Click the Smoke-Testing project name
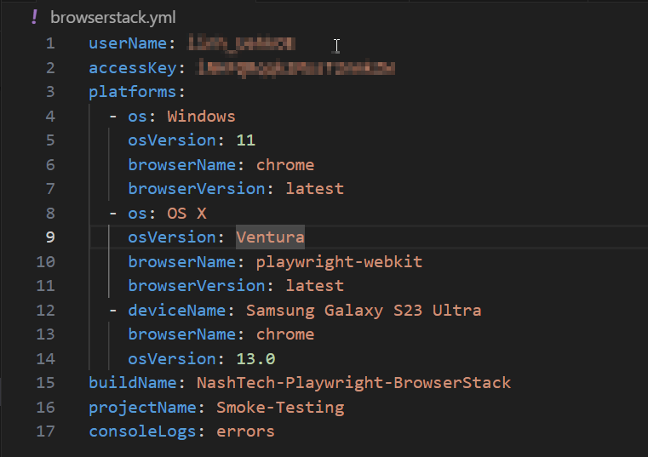Screen dimensions: 648x457 (280, 407)
